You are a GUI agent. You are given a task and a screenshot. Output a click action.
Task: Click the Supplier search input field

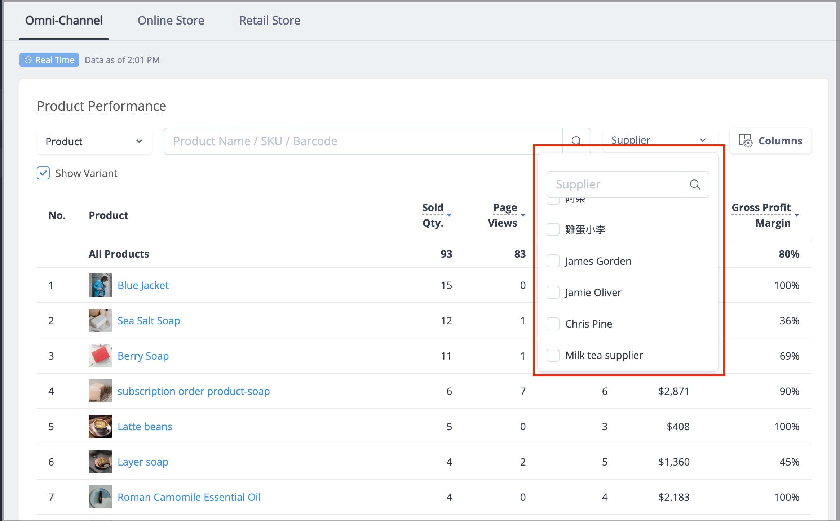tap(614, 184)
